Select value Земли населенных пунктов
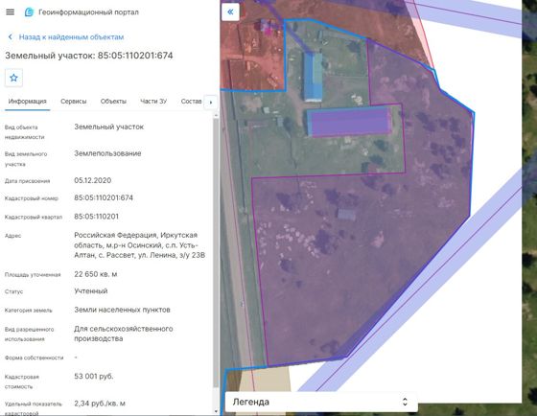 coord(122,310)
